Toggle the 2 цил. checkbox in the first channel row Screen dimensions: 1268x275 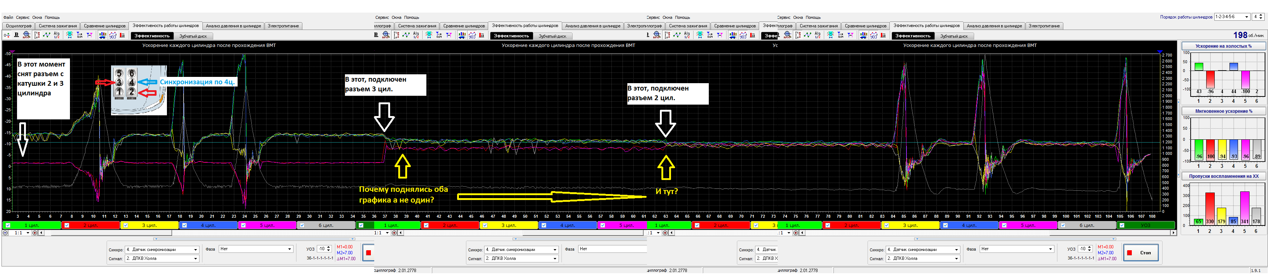click(x=67, y=226)
